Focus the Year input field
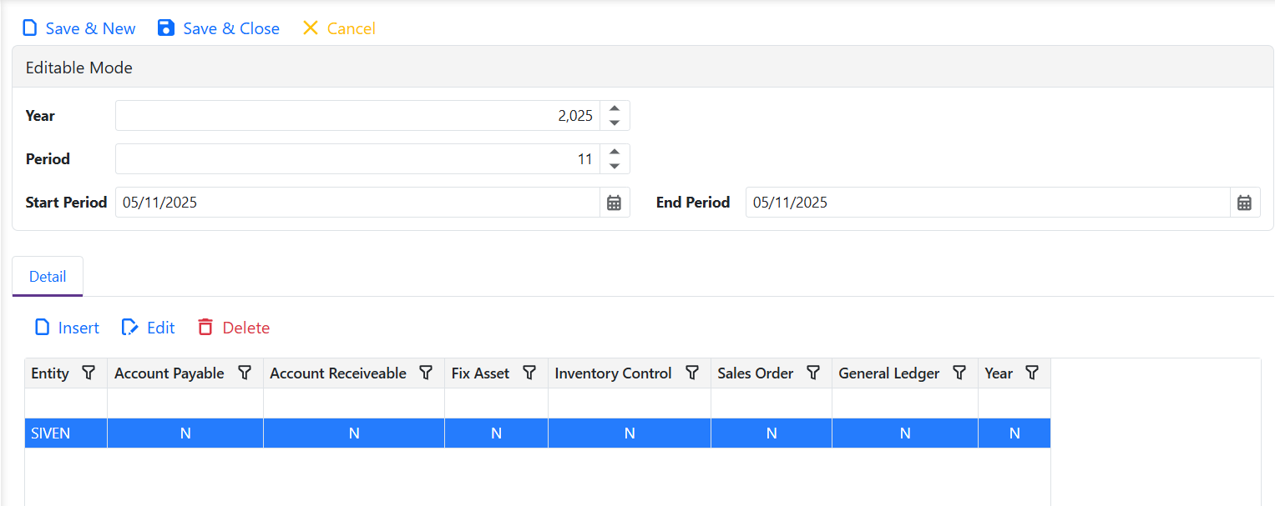 357,116
